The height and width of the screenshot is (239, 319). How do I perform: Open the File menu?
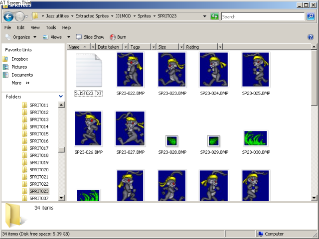coord(8,27)
